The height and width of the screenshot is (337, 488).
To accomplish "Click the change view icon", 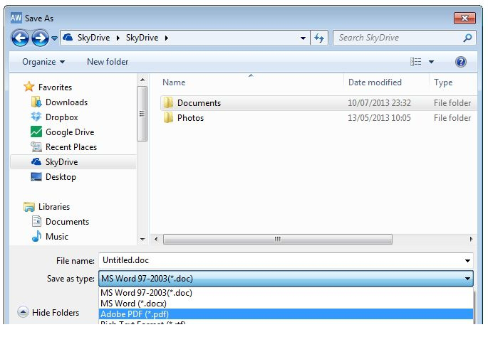I will pos(416,62).
